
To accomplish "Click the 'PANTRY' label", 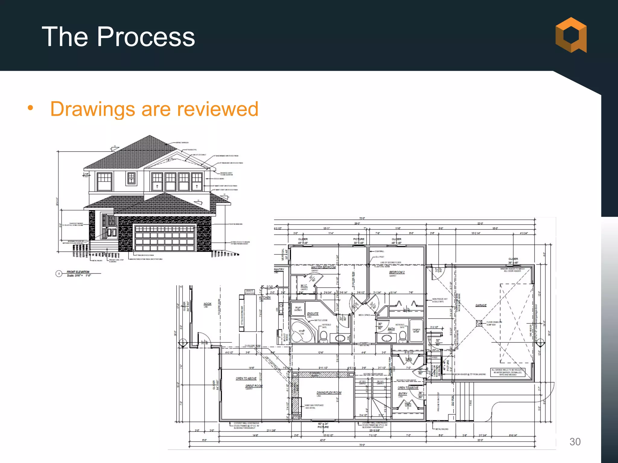I will [279, 269].
